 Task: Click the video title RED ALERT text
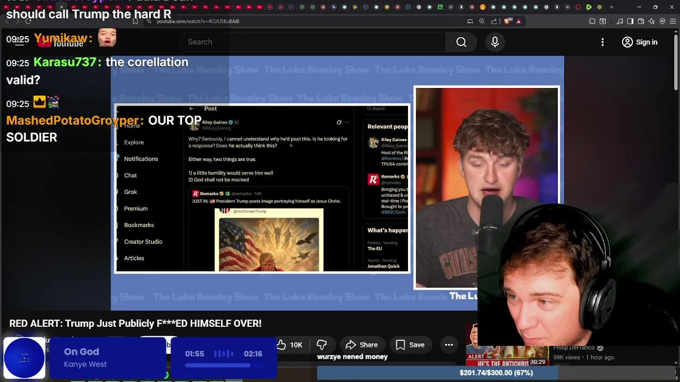tap(135, 323)
